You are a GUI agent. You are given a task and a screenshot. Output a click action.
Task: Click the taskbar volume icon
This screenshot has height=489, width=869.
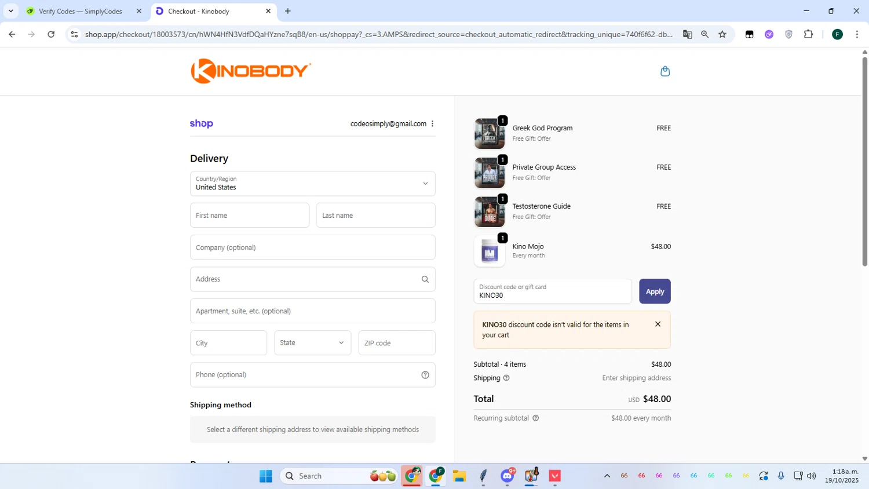tap(812, 476)
